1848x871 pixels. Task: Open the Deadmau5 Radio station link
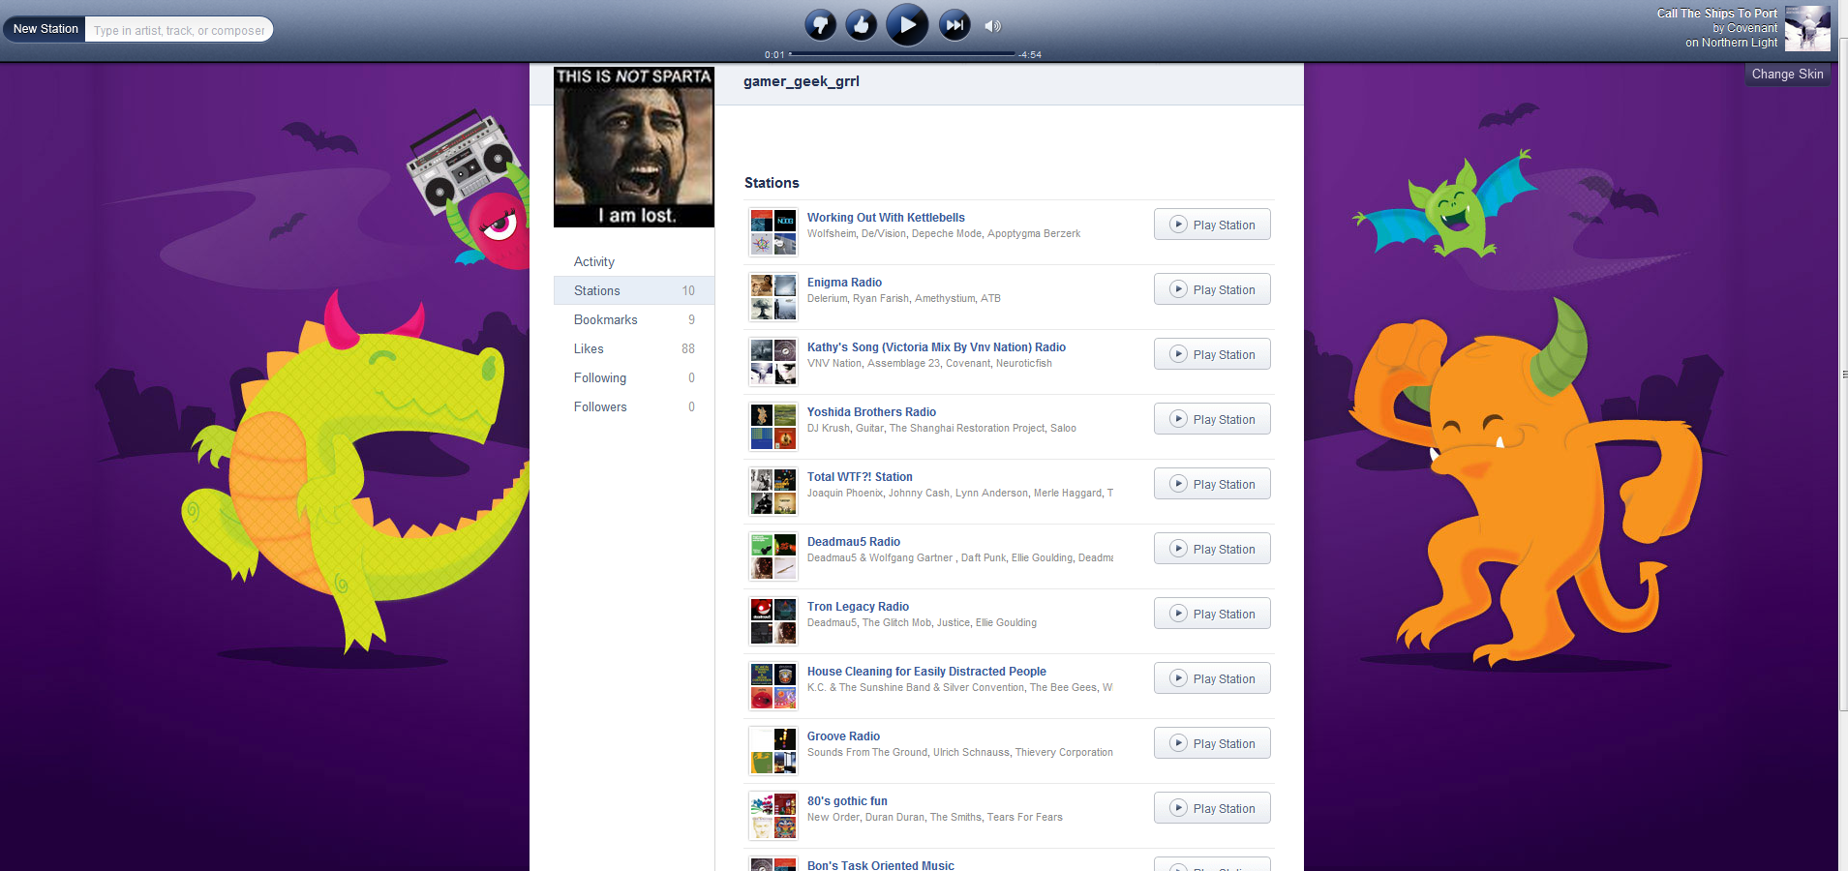854,542
